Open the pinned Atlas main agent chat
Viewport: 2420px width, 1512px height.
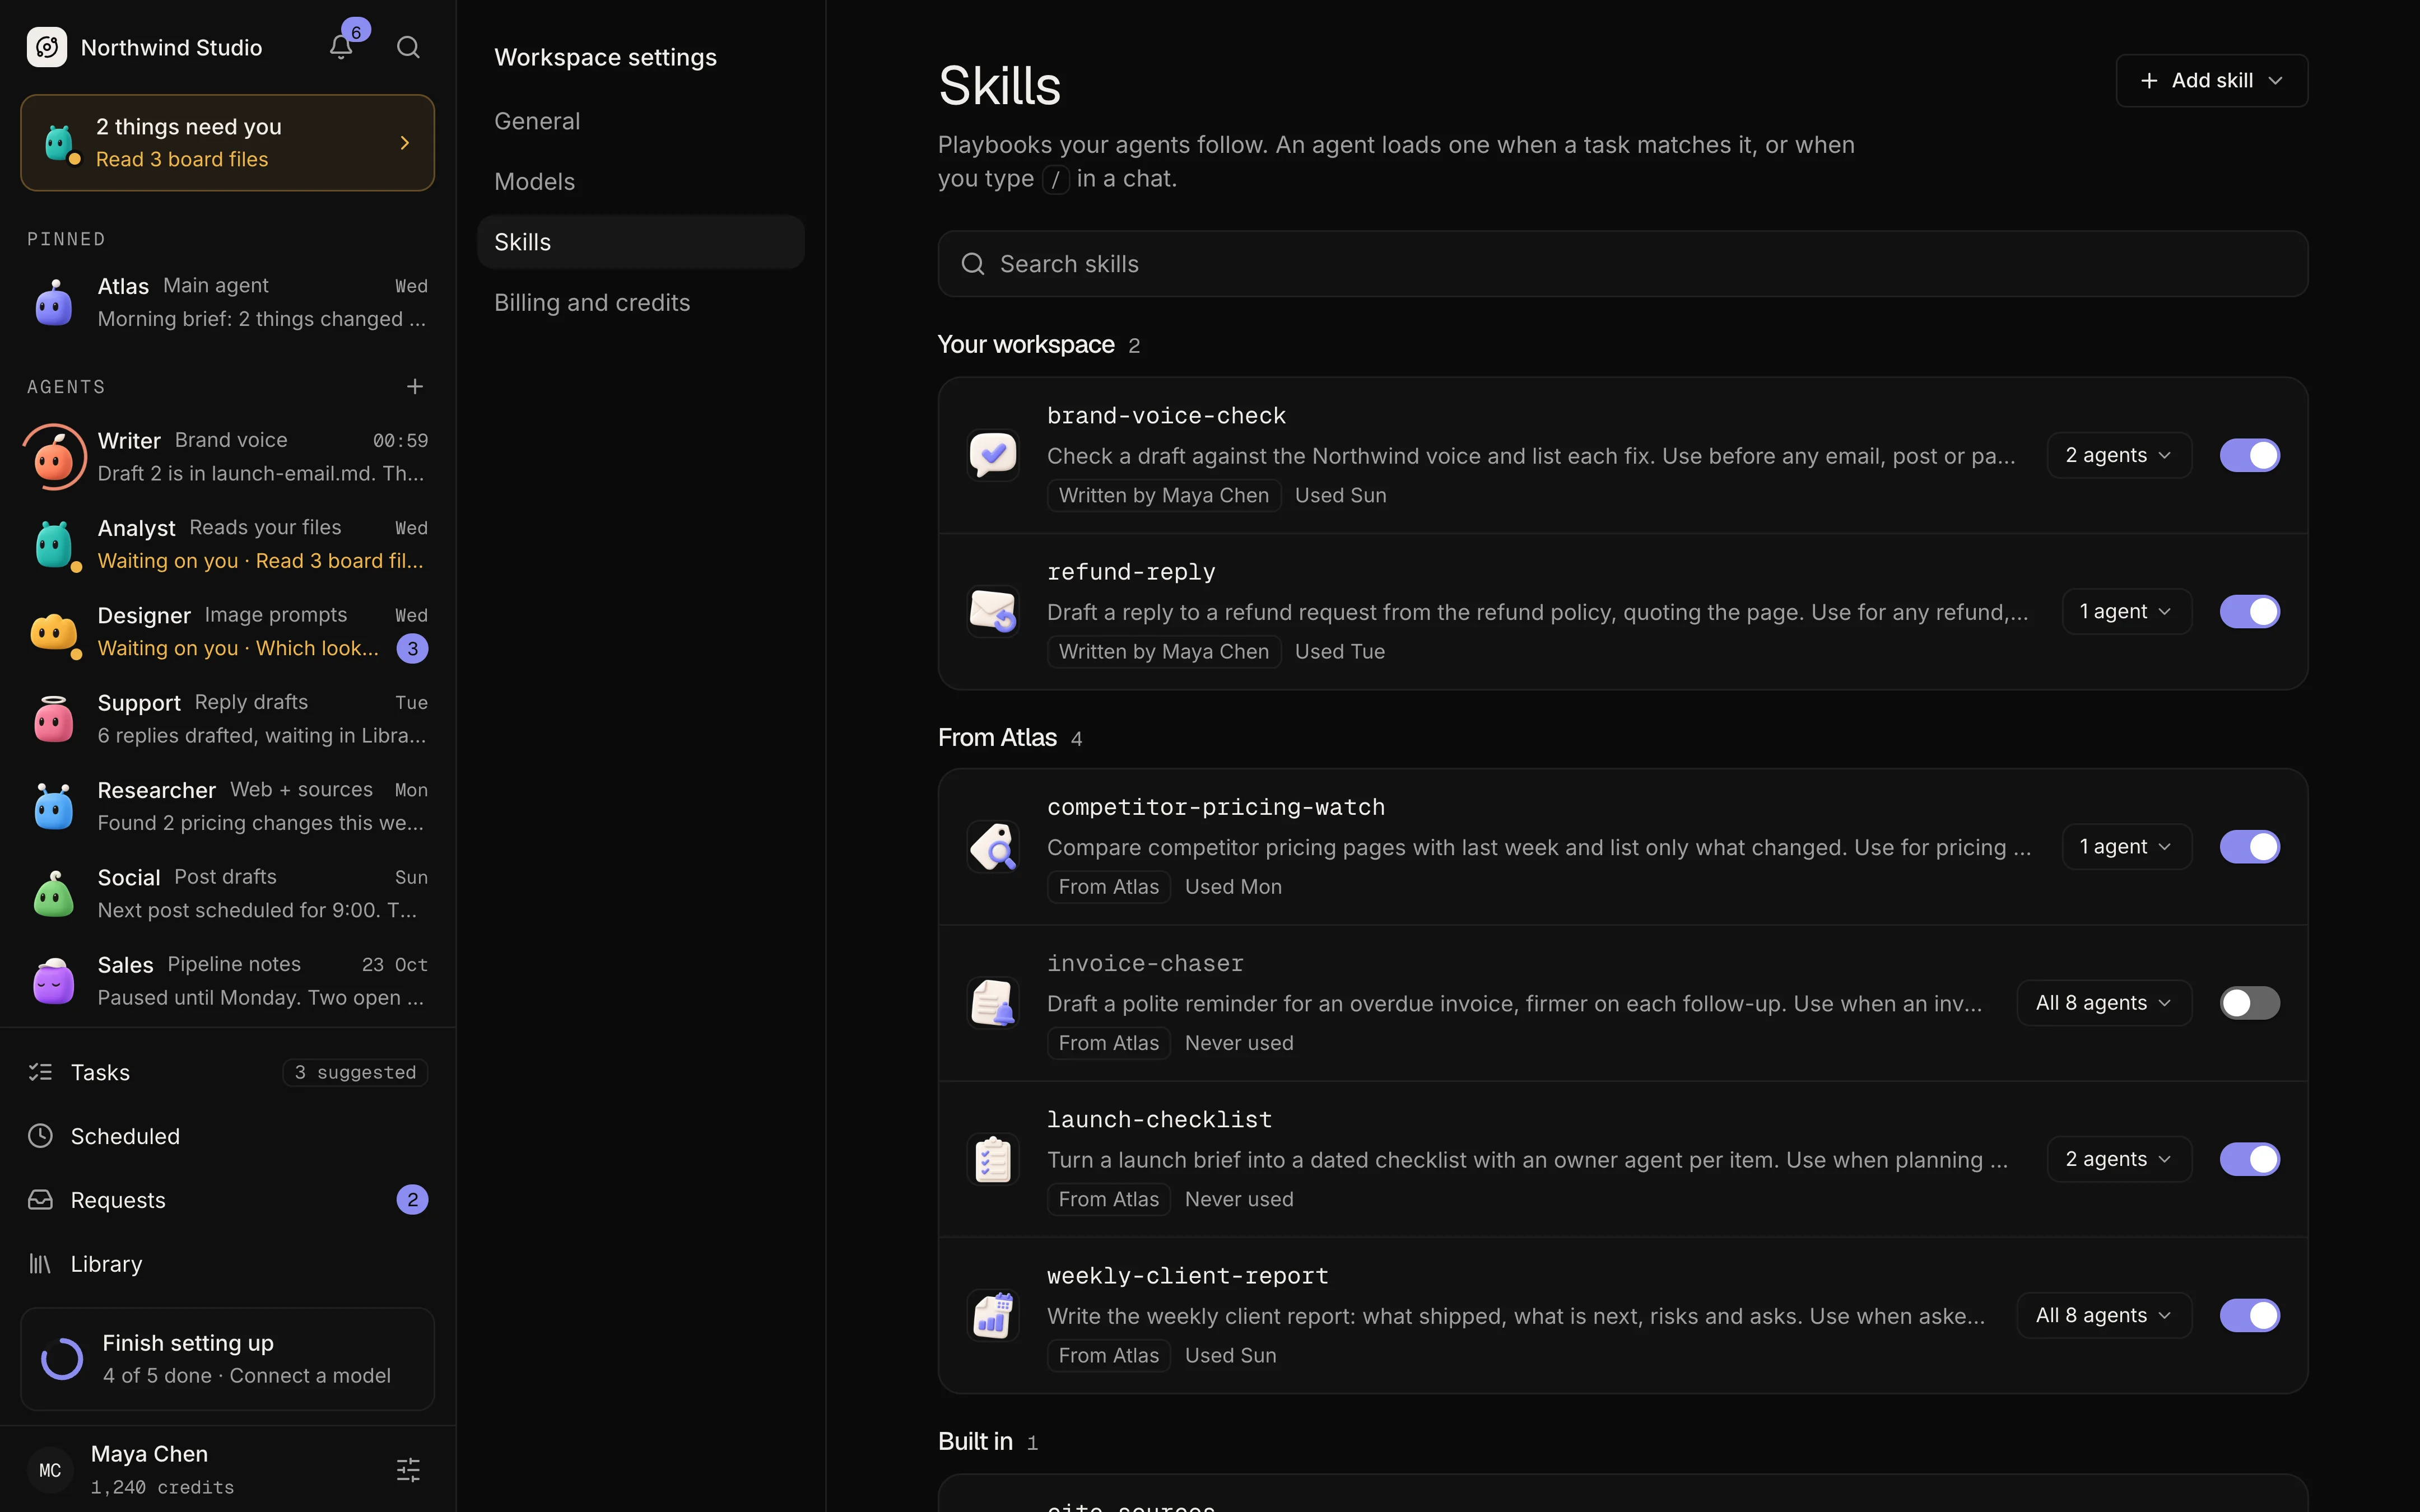point(228,302)
